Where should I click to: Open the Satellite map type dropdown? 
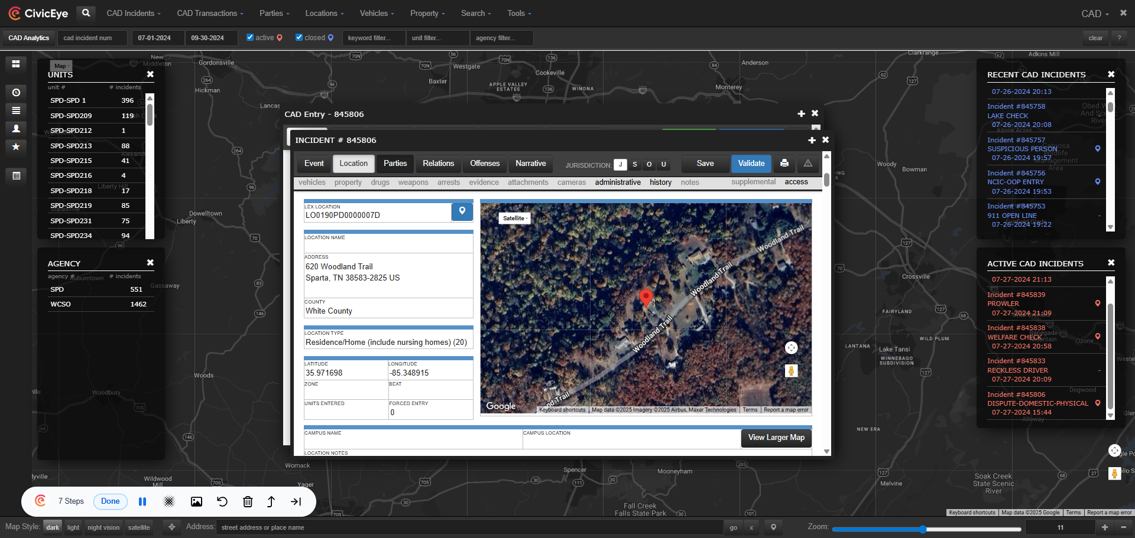(515, 218)
